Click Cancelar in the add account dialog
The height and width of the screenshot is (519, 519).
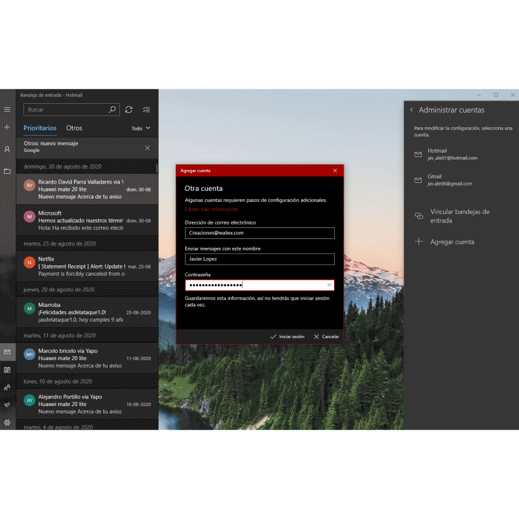(326, 337)
